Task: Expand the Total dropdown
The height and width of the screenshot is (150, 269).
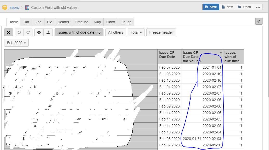Action: (x=136, y=32)
